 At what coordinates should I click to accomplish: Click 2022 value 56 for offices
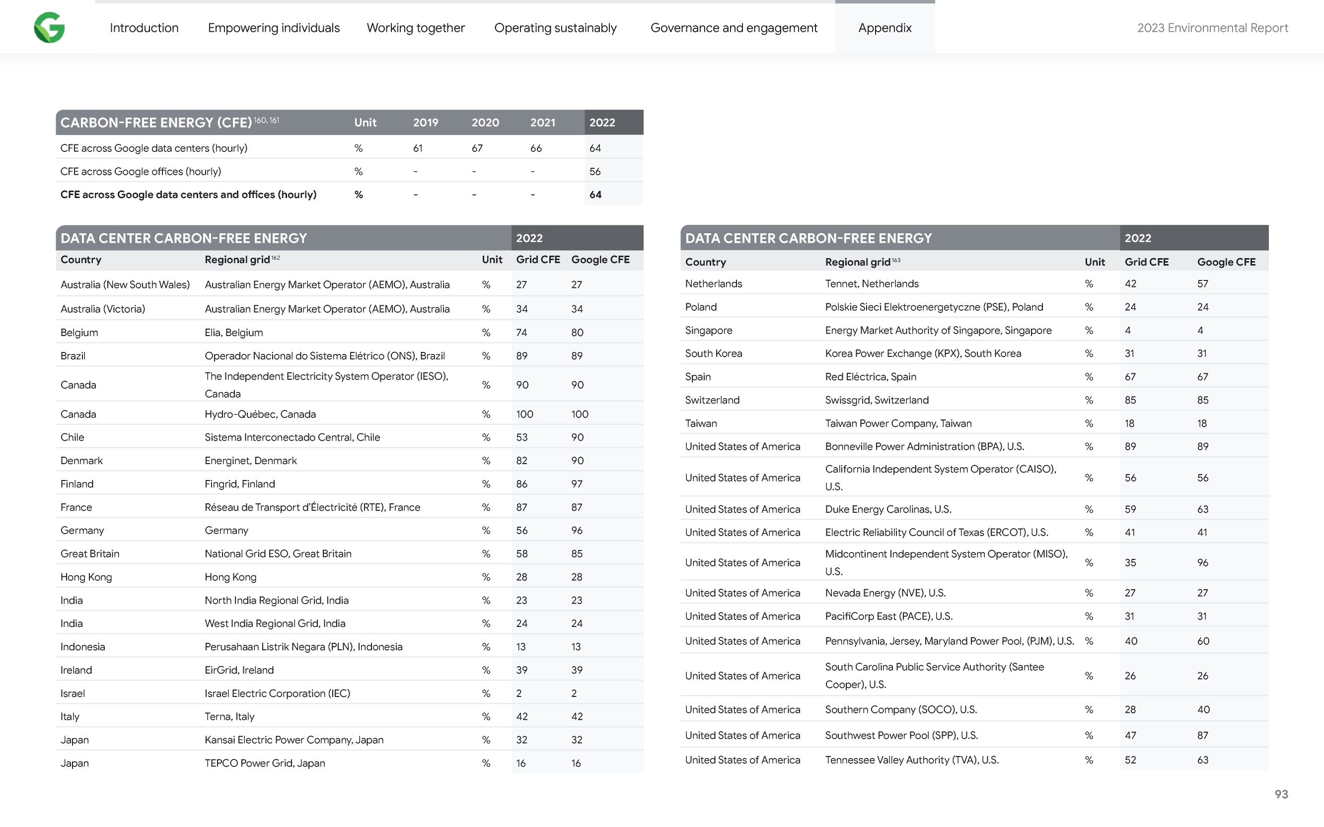594,171
